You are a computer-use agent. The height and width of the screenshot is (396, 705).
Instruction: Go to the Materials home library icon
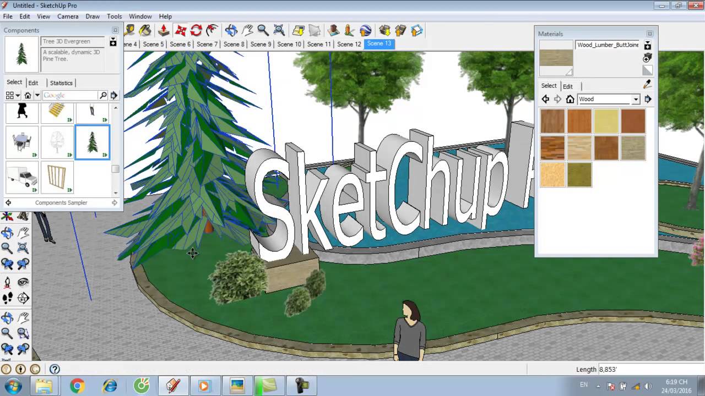tap(570, 99)
